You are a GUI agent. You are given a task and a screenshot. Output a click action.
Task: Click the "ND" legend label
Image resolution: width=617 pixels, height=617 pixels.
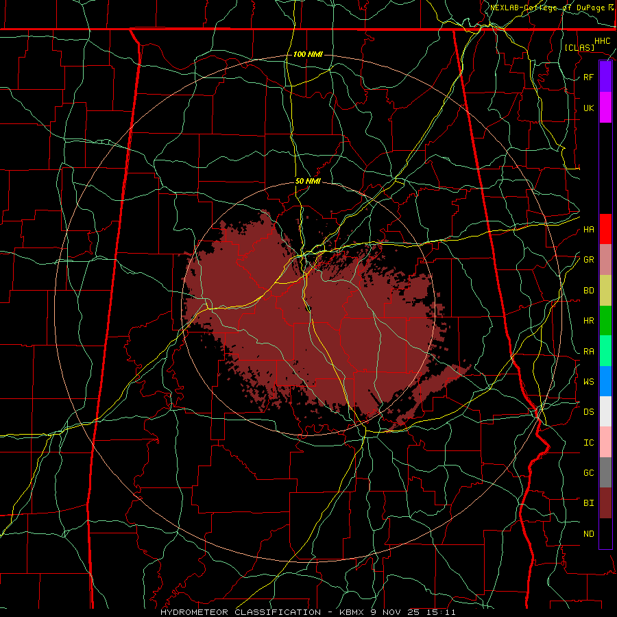coord(589,534)
